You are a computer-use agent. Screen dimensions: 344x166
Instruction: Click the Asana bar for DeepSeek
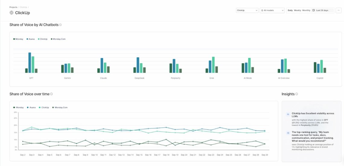coord(138,65)
